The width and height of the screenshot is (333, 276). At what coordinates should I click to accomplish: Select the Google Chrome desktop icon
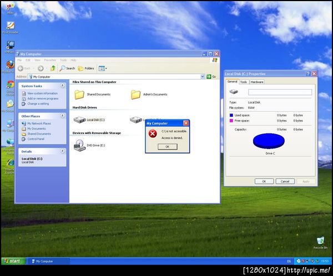coord(10,88)
